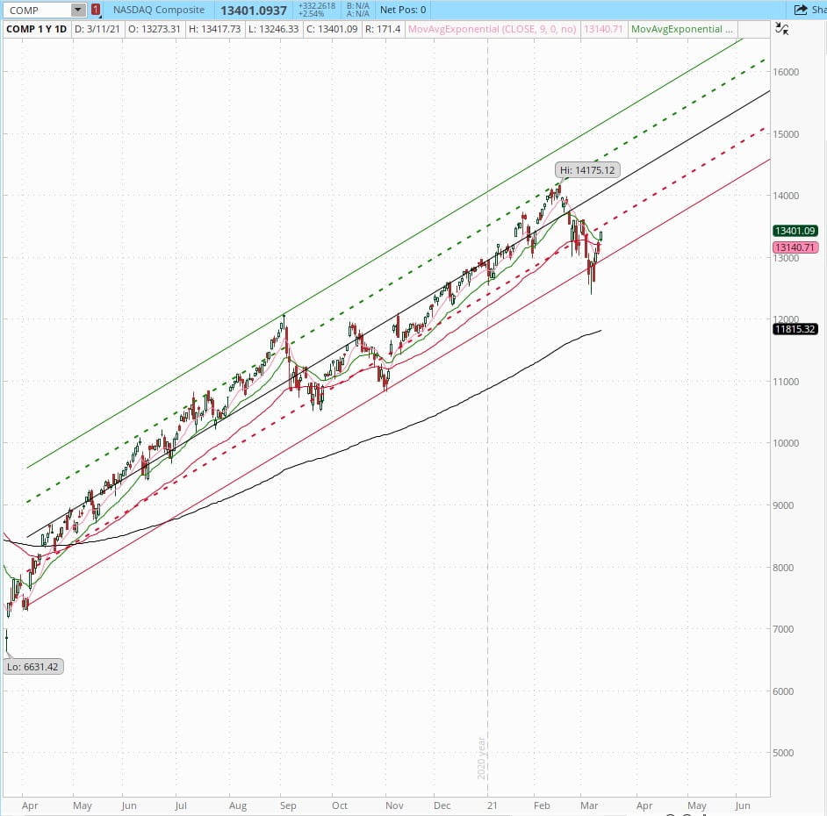The width and height of the screenshot is (827, 816).
Task: Click the Sep label on time axis
Action: coord(290,805)
